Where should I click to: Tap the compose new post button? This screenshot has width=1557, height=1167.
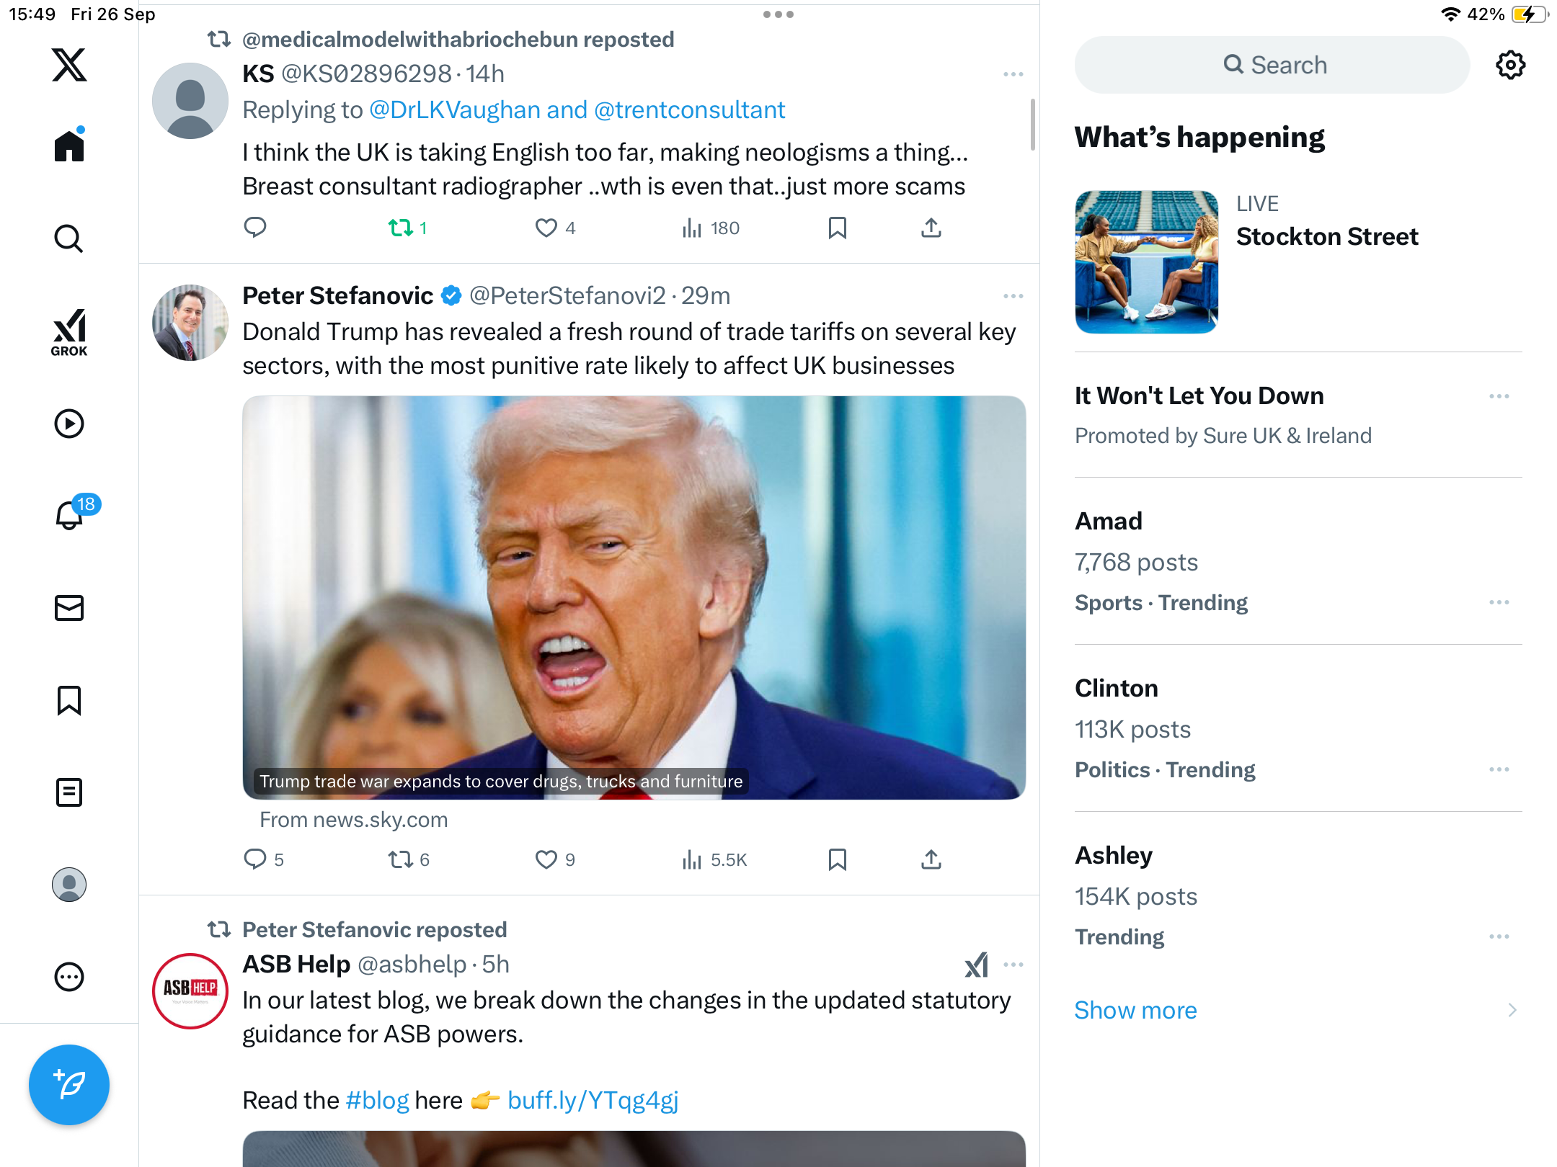click(69, 1084)
